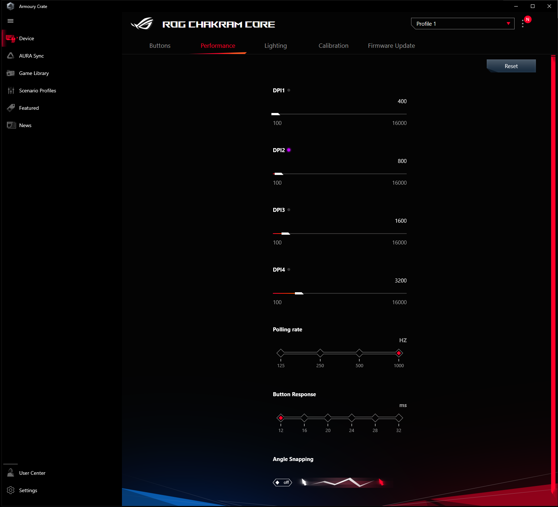Viewport: 558px width, 507px height.
Task: Click the Game Library controller icon
Action: point(11,73)
